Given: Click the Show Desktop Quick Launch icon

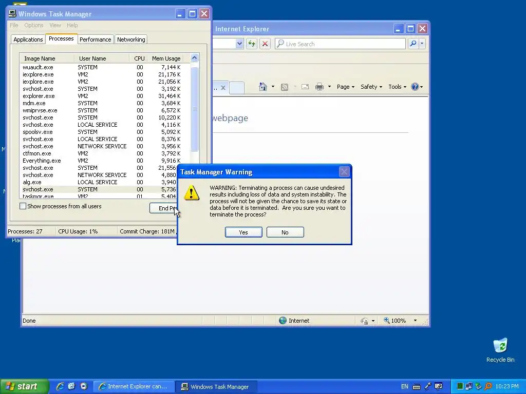Looking at the screenshot, I should 71,386.
